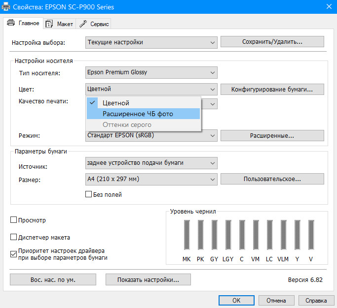Open the Сервис tab
Viewport: 337px width, 308px height.
pos(93,24)
